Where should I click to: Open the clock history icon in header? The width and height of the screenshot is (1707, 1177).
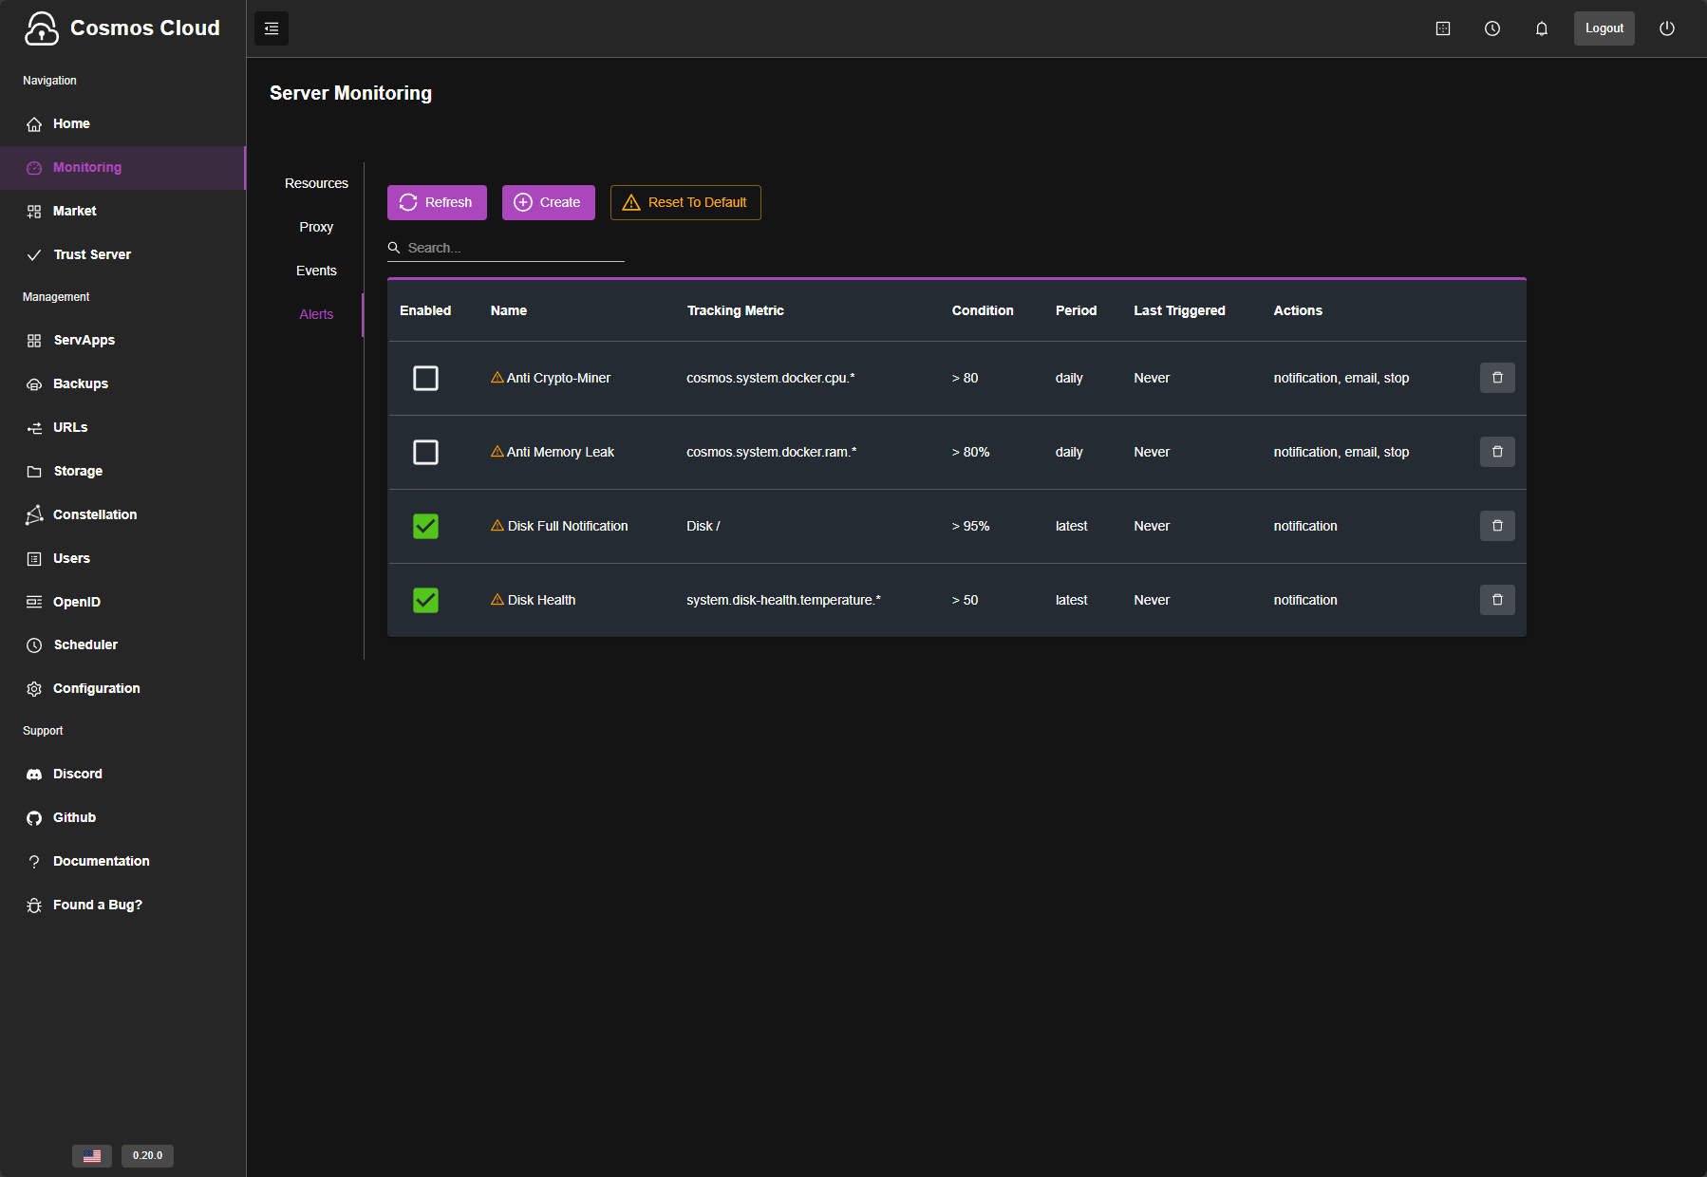pyautogui.click(x=1491, y=28)
